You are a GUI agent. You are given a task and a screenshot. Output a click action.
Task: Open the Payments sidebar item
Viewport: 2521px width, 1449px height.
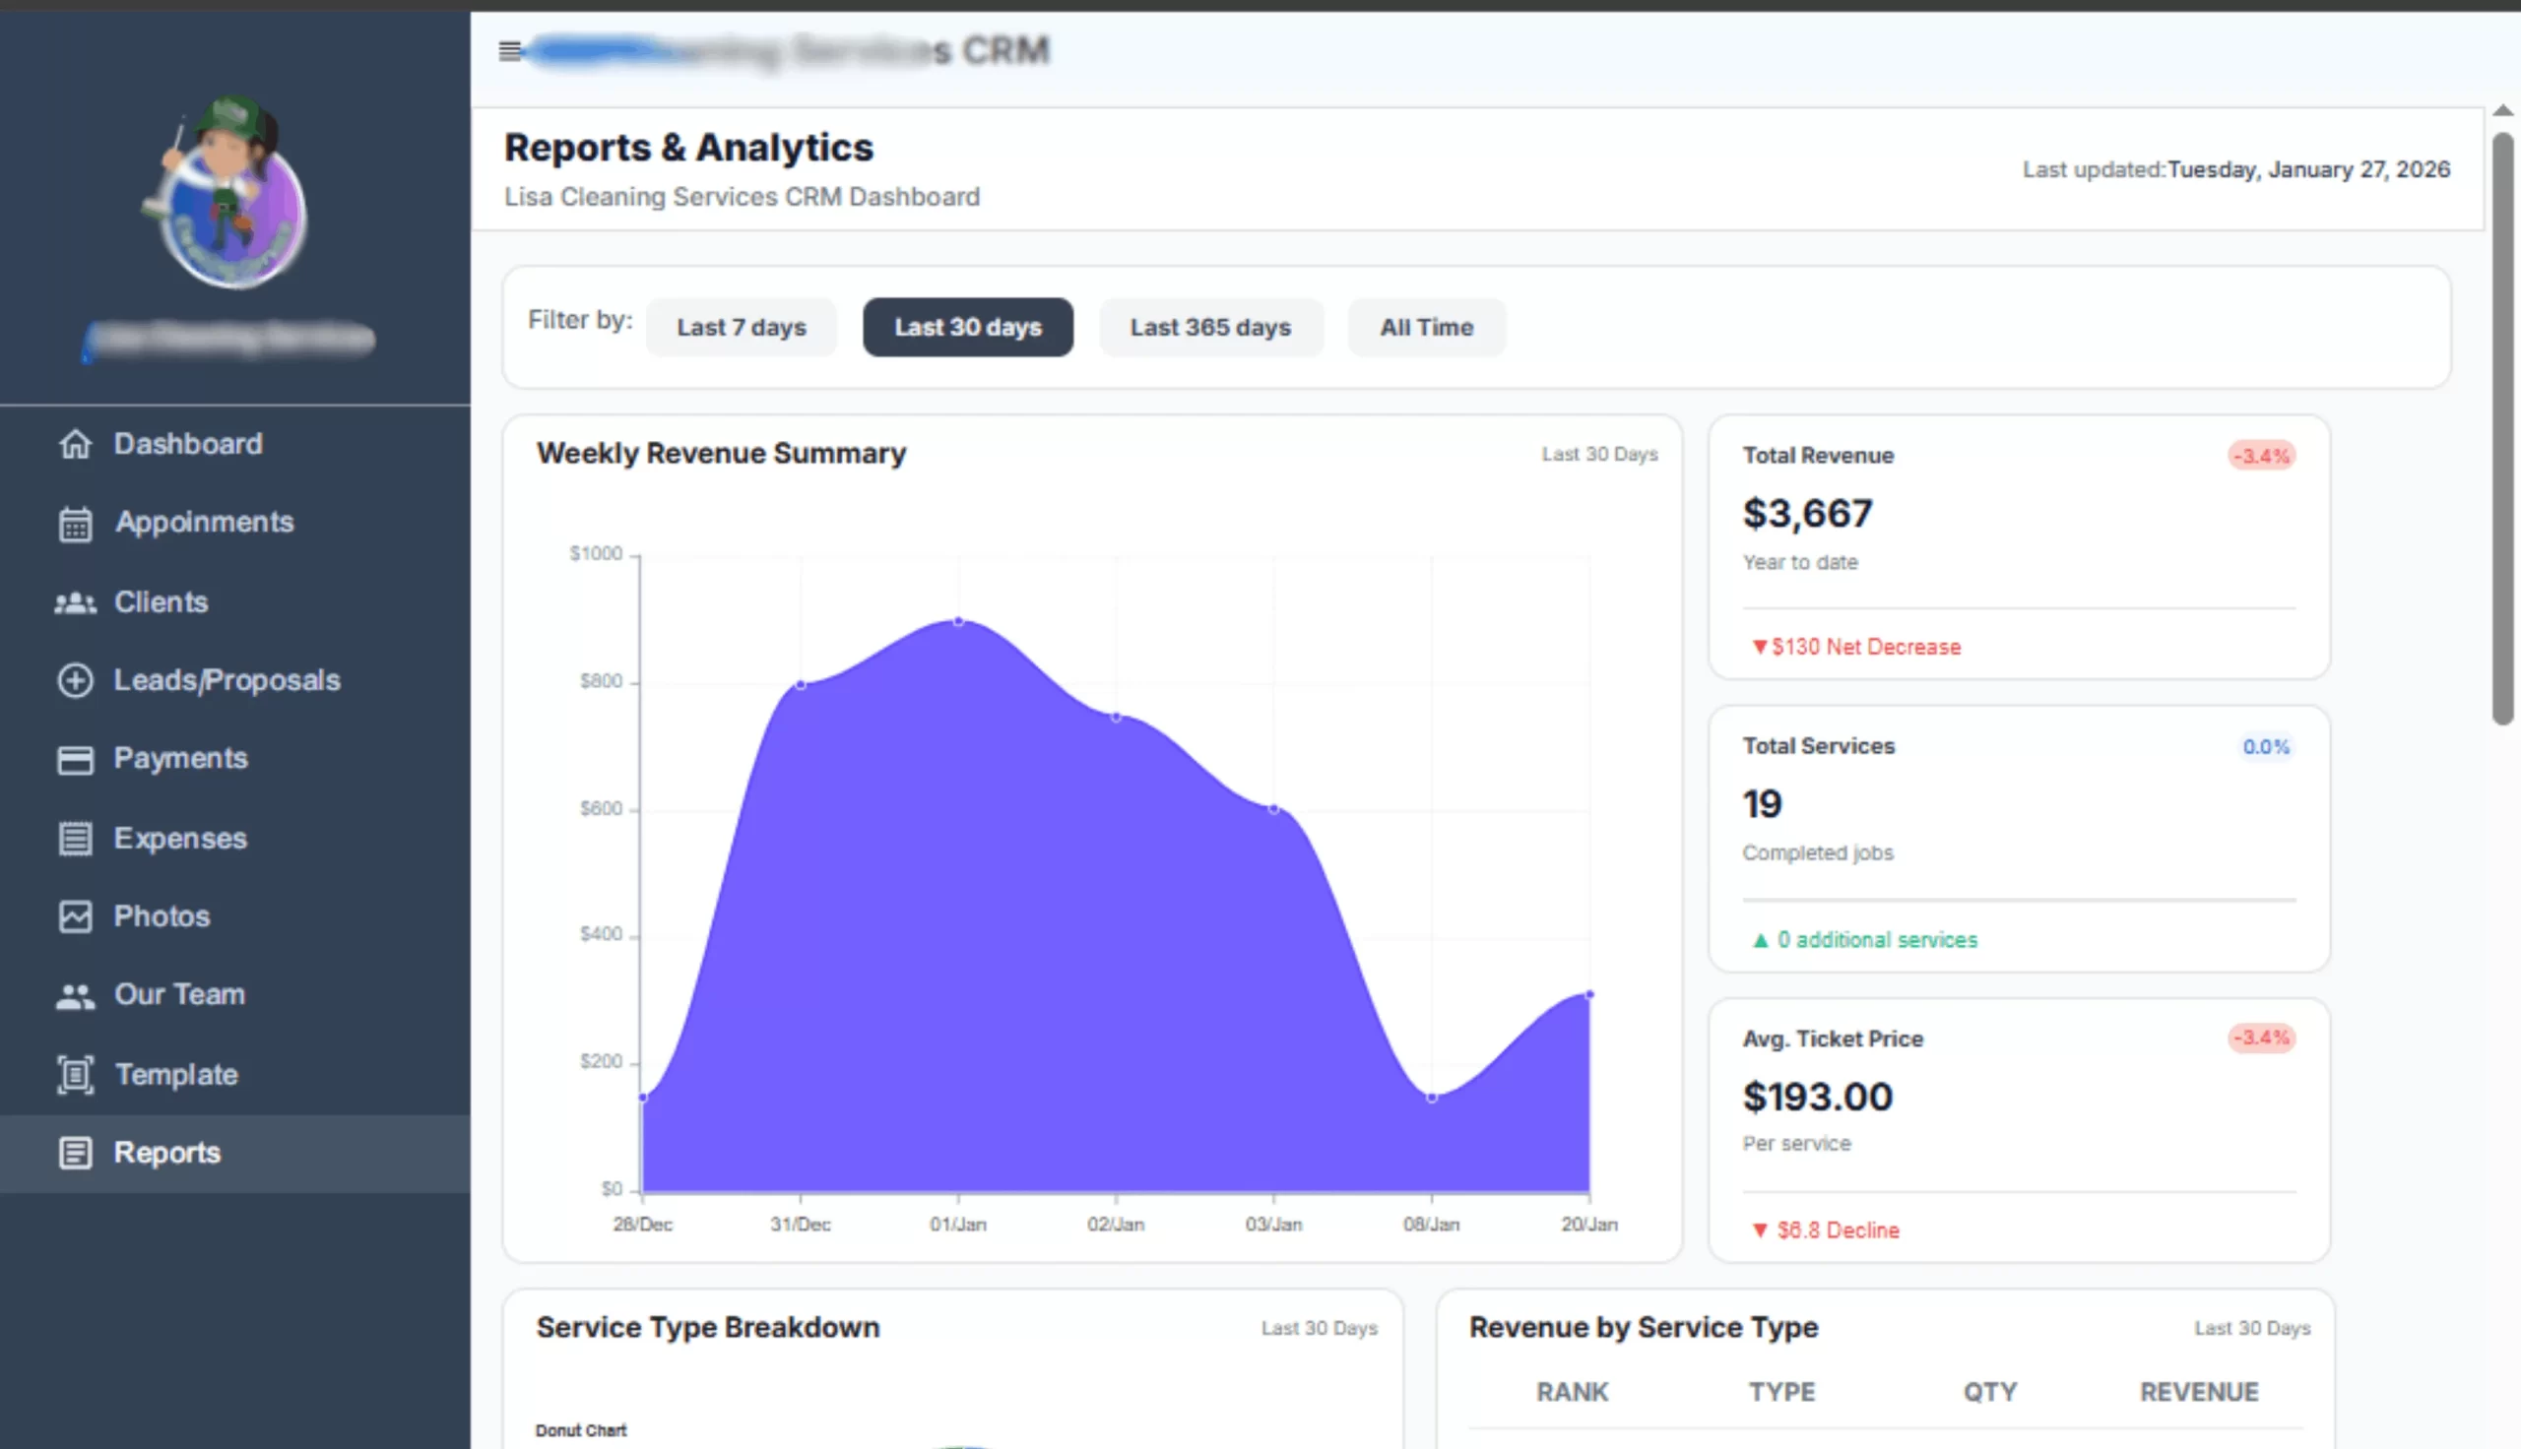180,758
